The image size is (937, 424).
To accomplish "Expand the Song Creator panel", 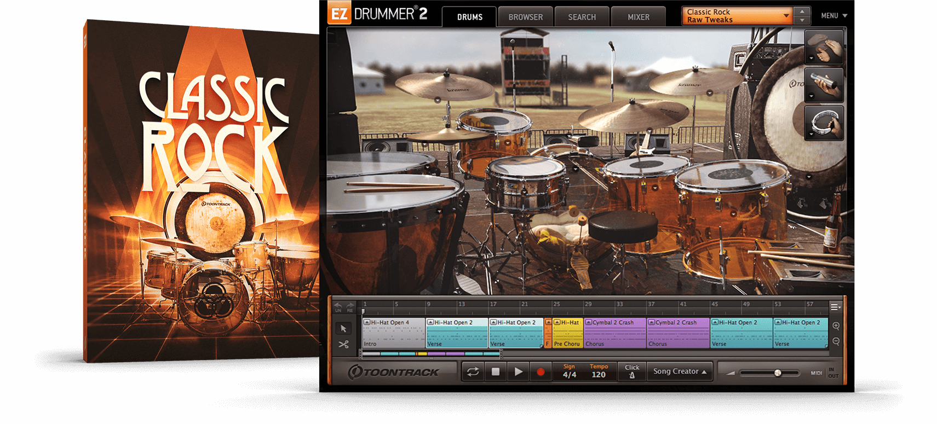I will pos(680,371).
